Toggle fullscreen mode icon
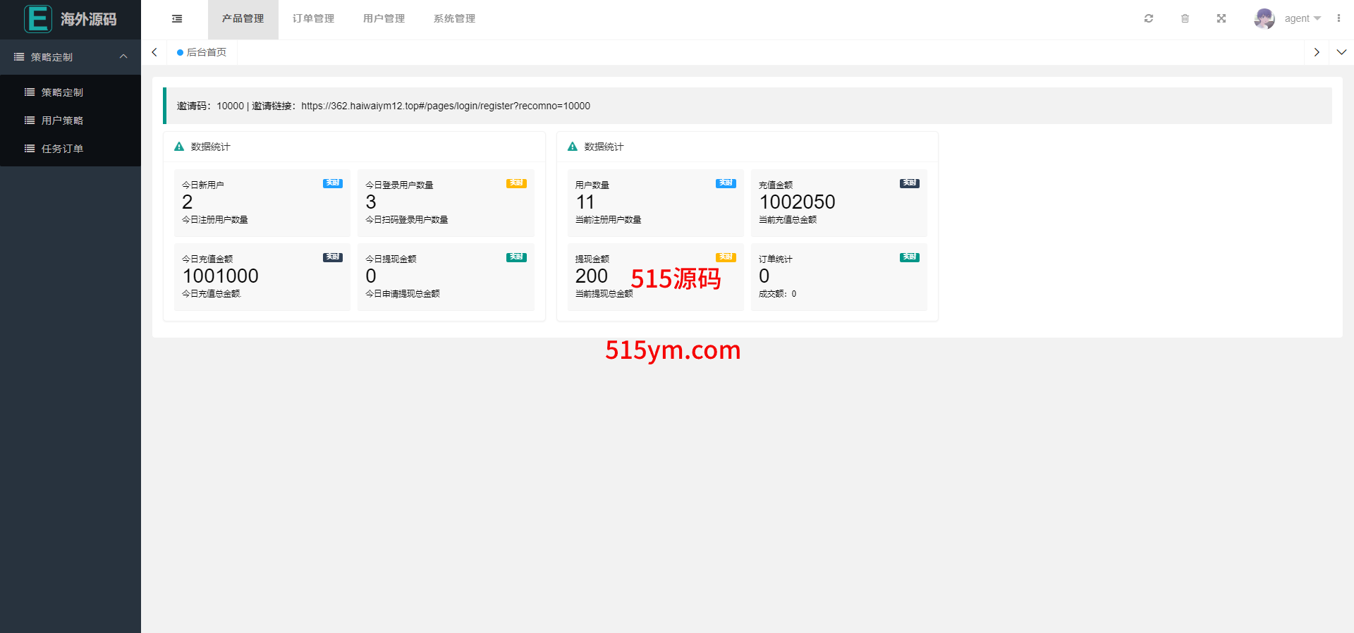Screen dimensions: 1354x633 [1221, 19]
